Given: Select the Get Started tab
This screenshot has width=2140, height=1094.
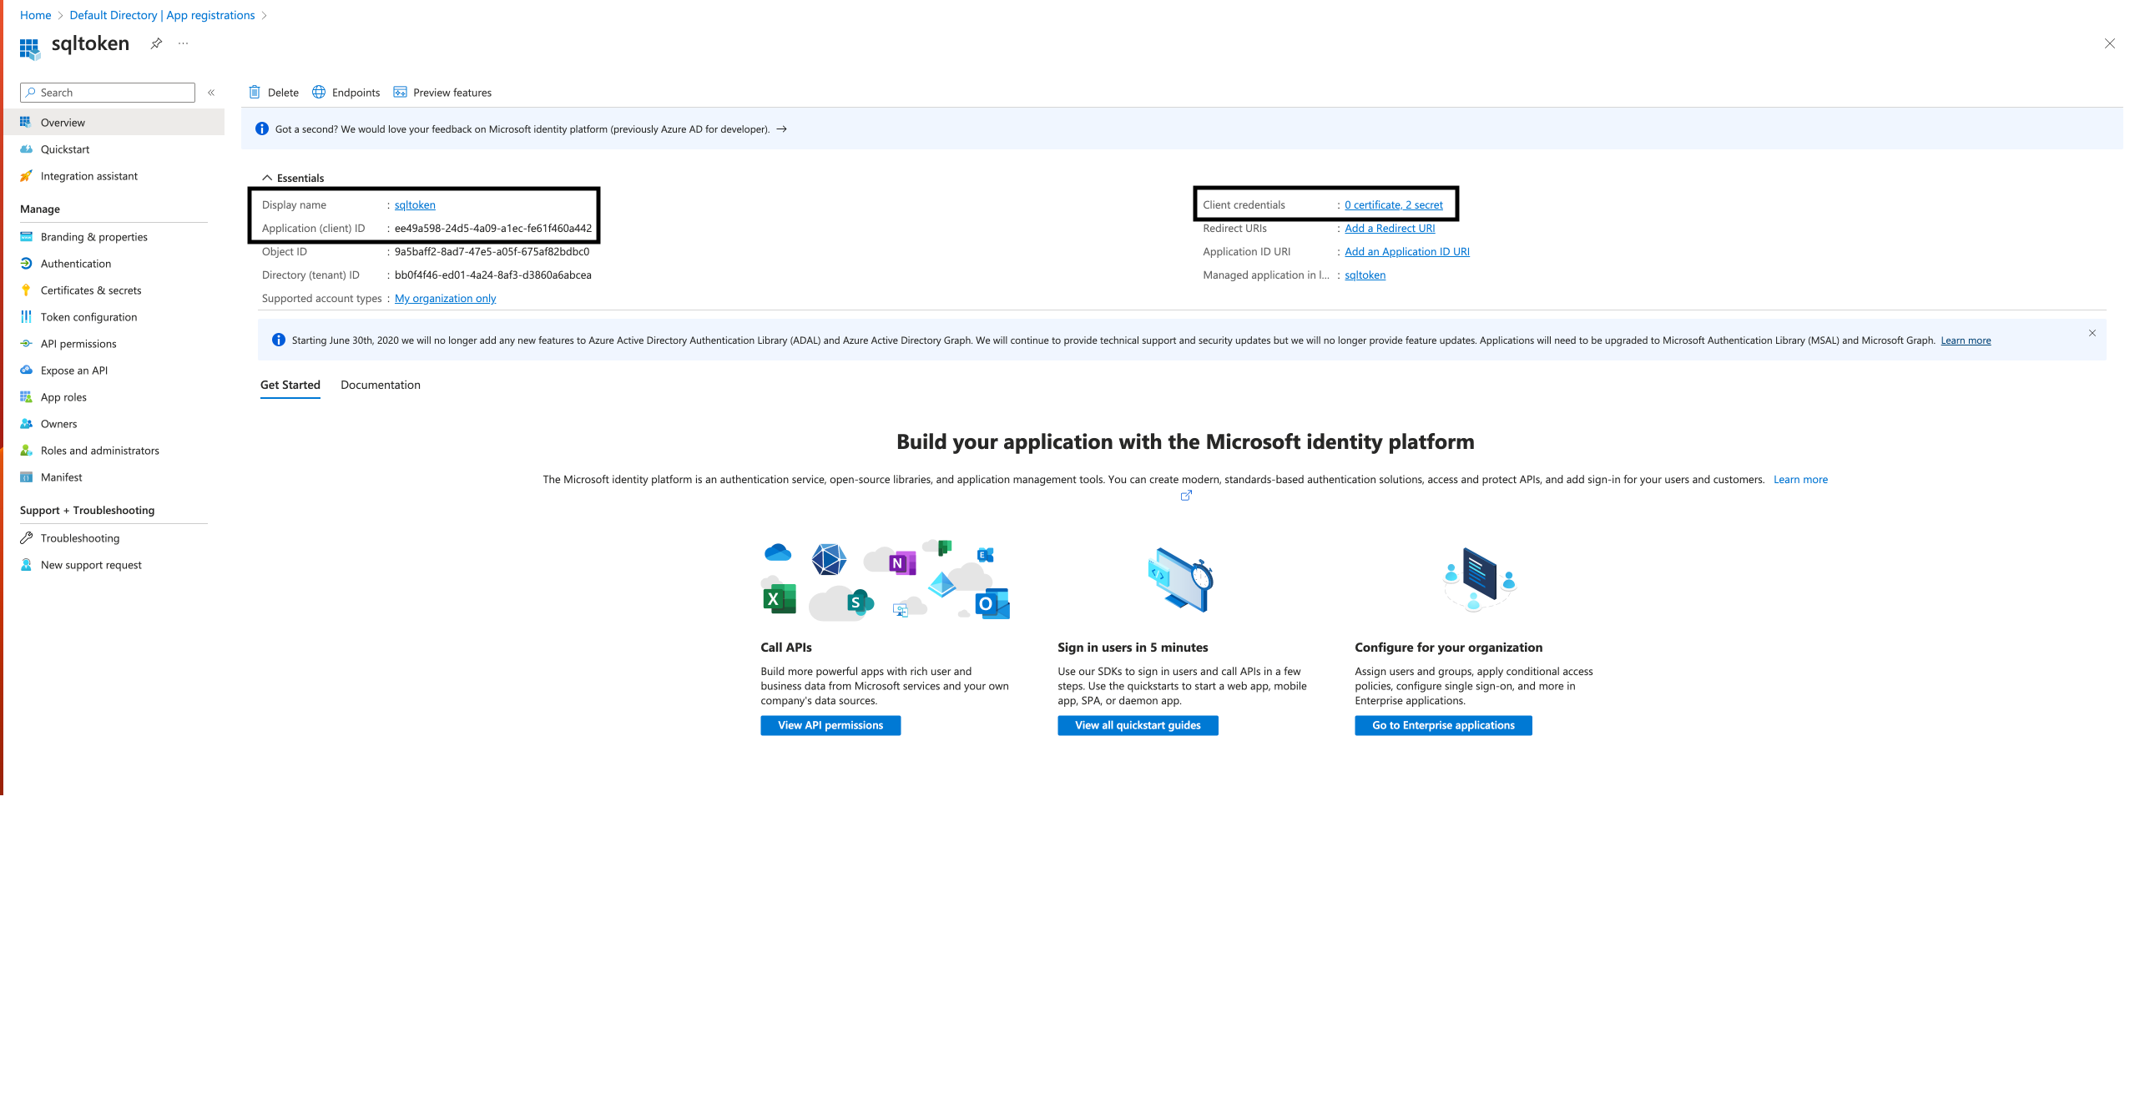Looking at the screenshot, I should [x=290, y=385].
